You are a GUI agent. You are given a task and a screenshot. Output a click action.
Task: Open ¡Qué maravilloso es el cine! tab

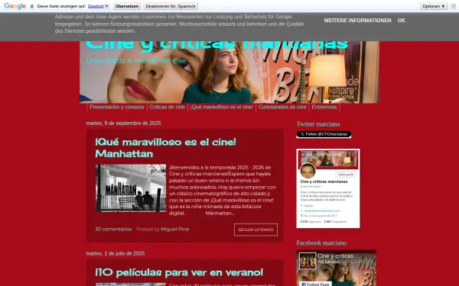pos(222,107)
